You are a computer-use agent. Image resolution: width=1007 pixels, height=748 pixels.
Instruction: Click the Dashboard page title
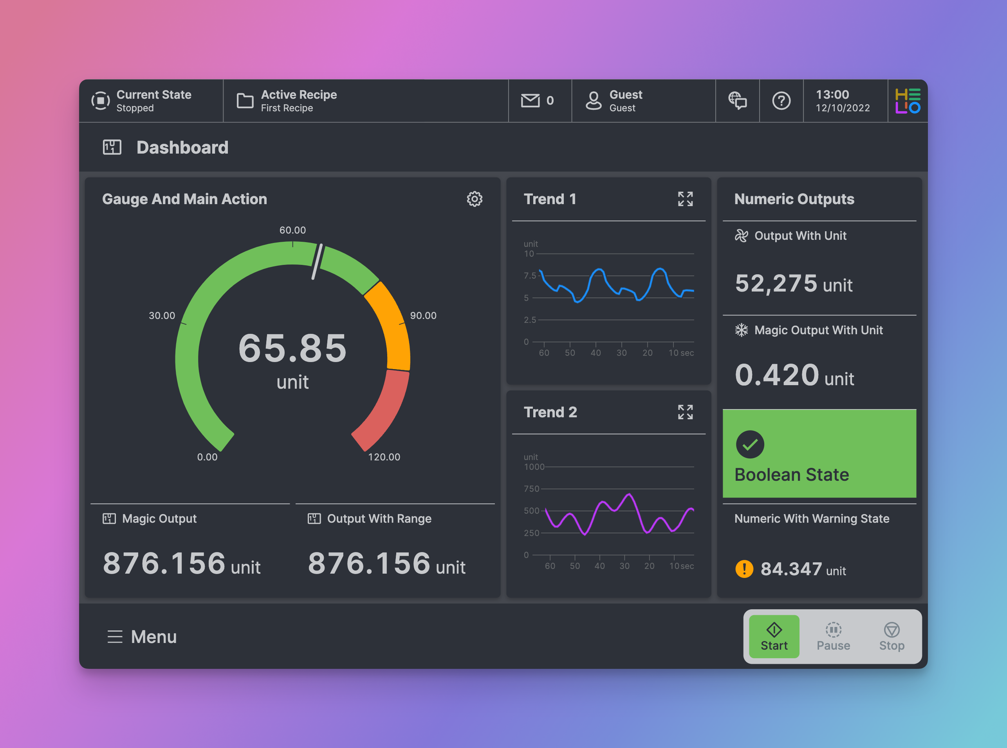[x=182, y=148]
